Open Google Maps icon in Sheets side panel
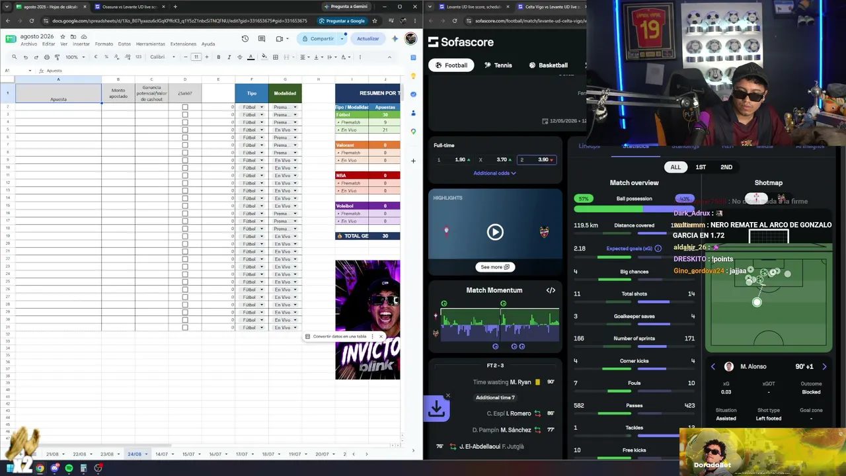 (x=413, y=131)
